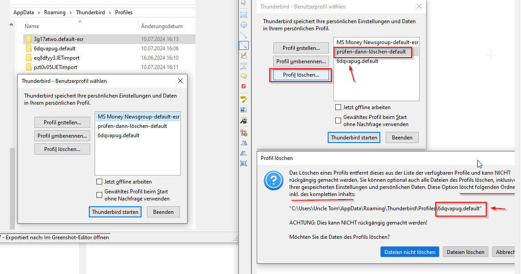Tick 'Jetzt offline arbeiten' in dialog over Explorer
Image resolution: width=521 pixels, height=274 pixels.
point(99,181)
